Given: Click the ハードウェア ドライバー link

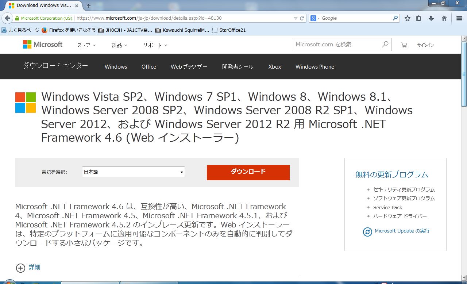Looking at the screenshot, I should tap(400, 216).
